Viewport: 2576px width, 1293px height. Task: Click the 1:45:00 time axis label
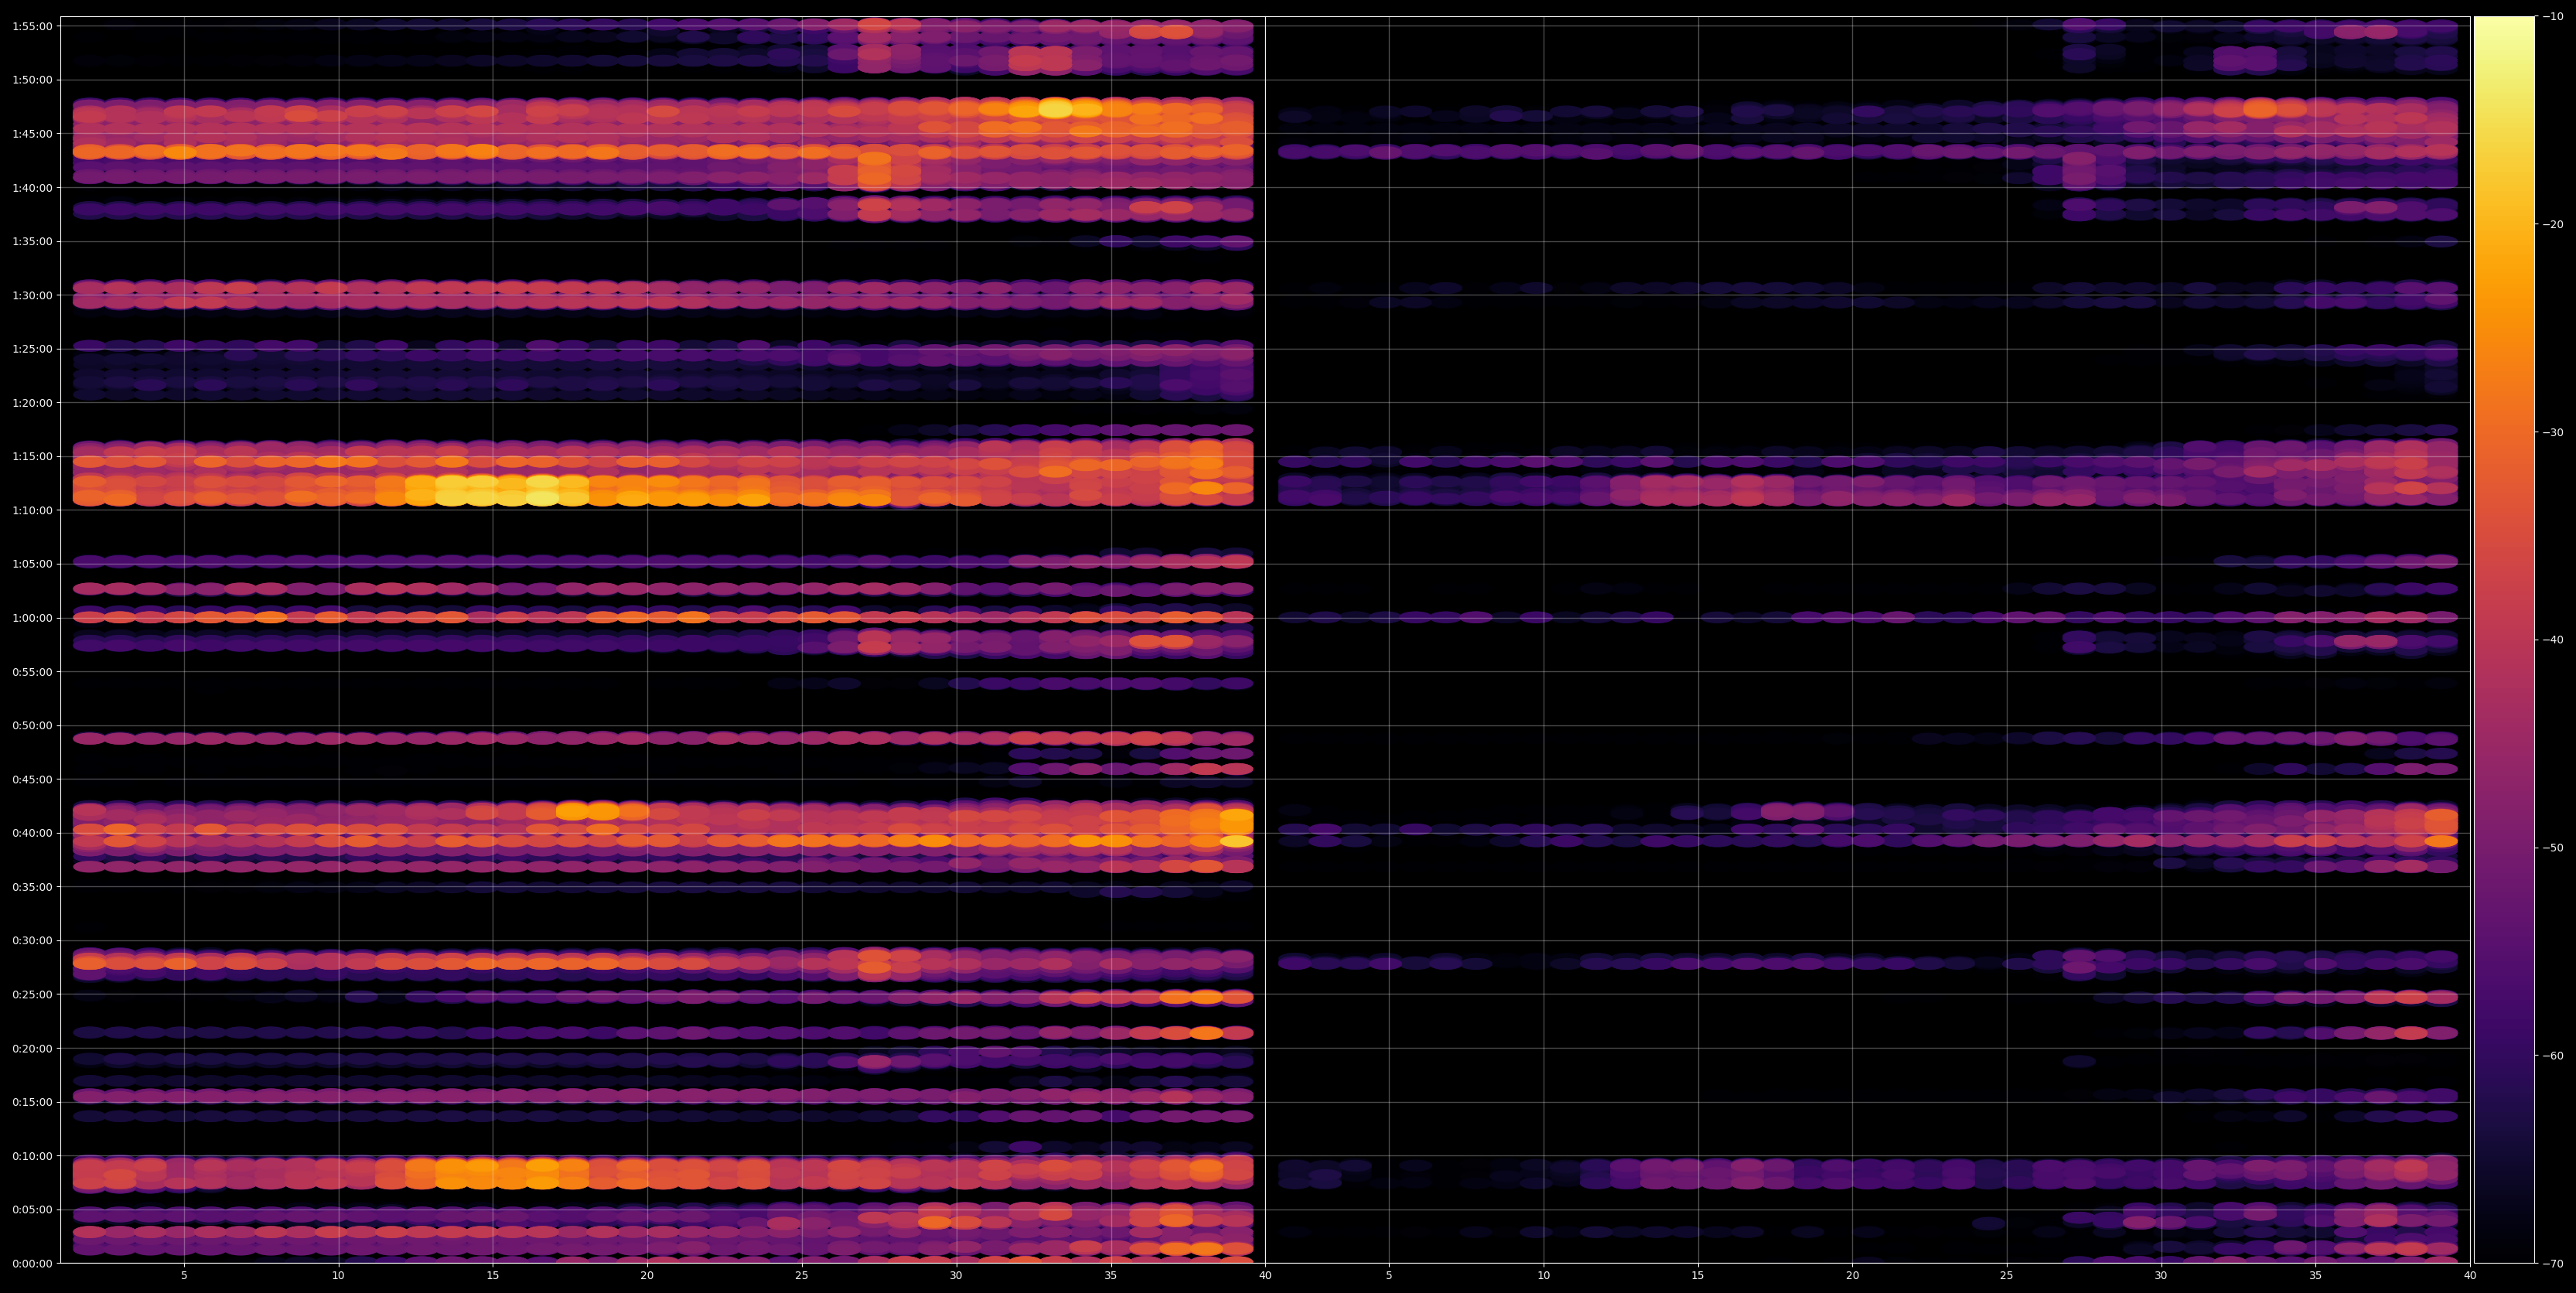tap(32, 134)
